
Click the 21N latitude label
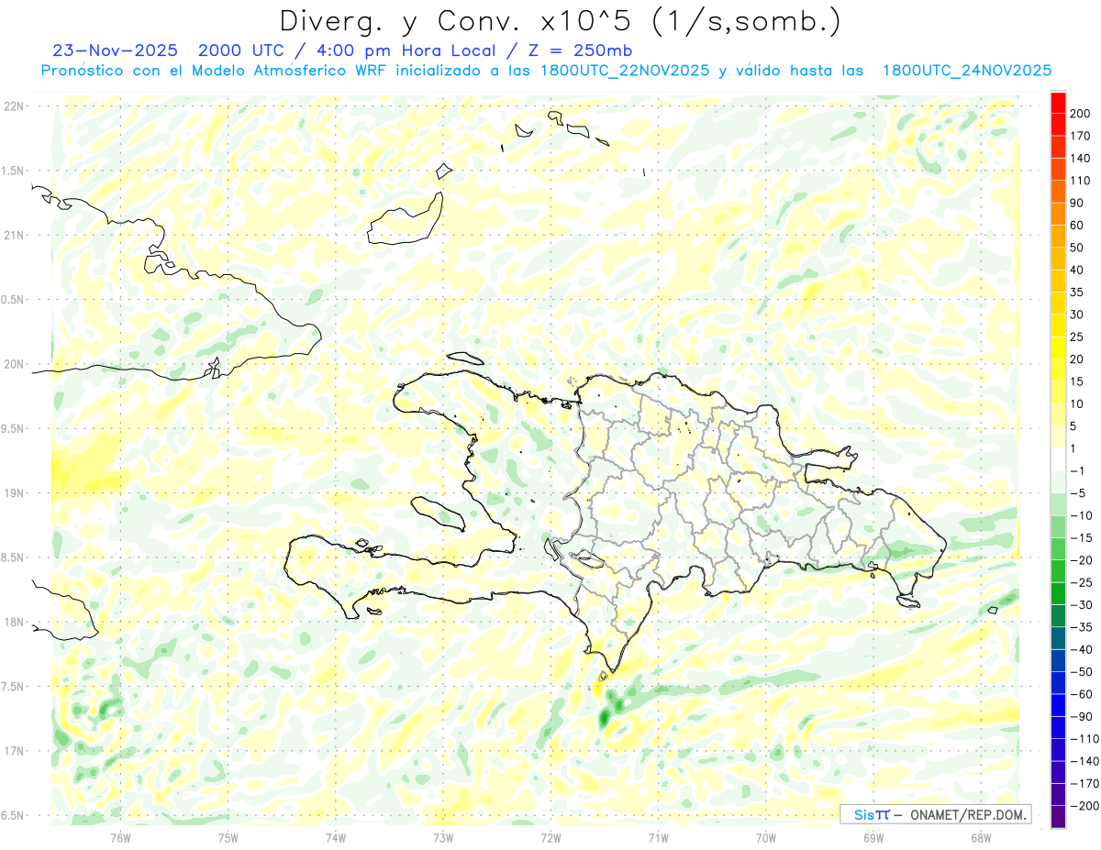pos(14,235)
